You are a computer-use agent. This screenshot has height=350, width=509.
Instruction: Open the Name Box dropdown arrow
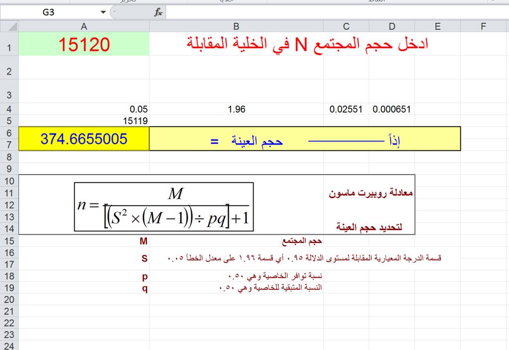click(x=103, y=12)
